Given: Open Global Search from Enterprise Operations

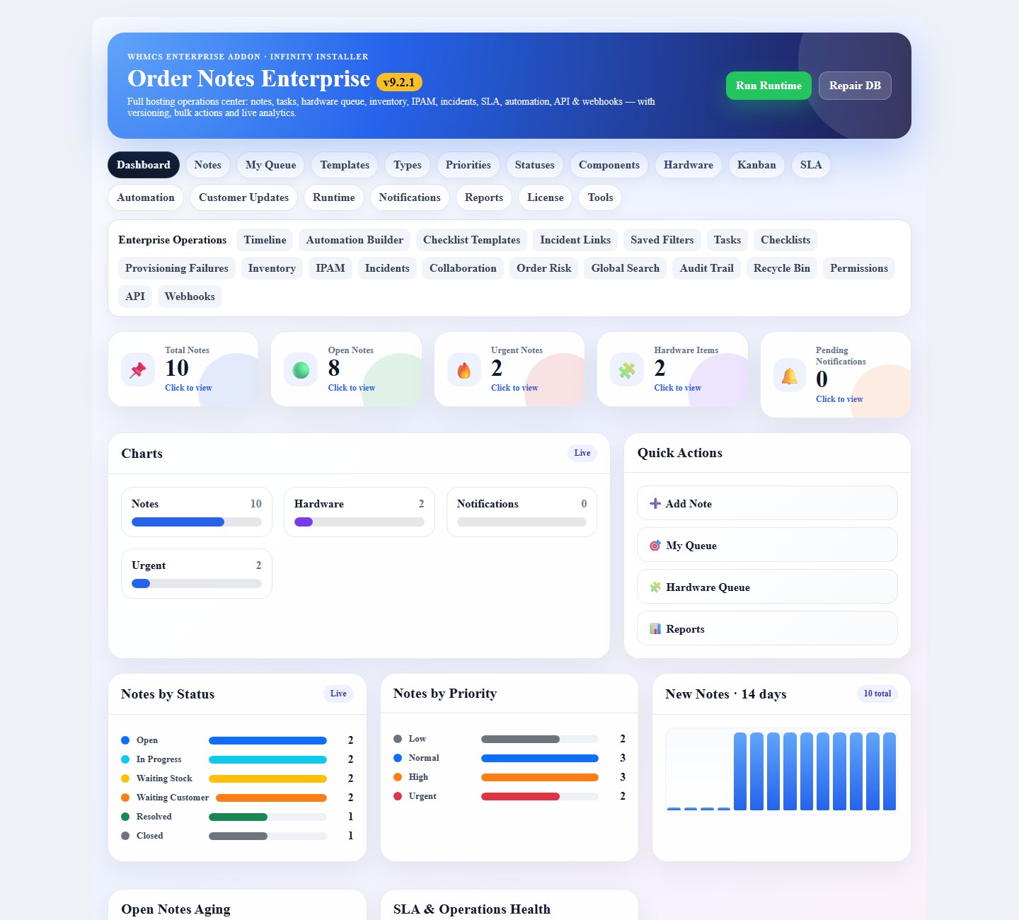Looking at the screenshot, I should tap(626, 268).
